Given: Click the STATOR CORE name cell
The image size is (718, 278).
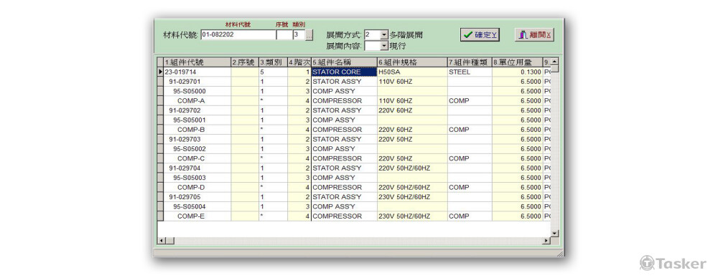Looking at the screenshot, I should (x=345, y=72).
